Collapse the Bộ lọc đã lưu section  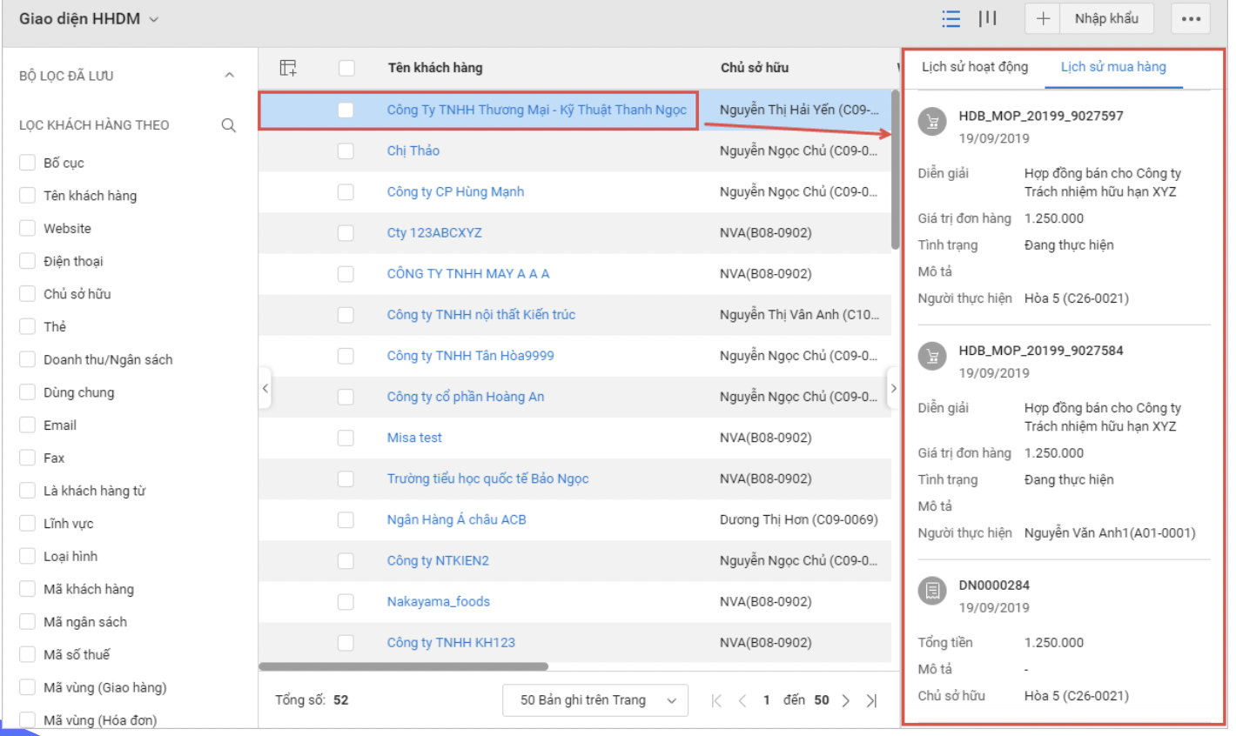pos(229,76)
